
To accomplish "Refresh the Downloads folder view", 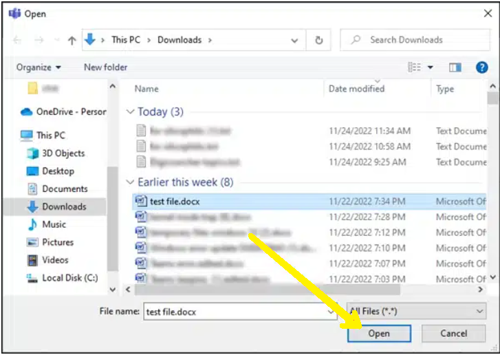I will pyautogui.click(x=318, y=40).
